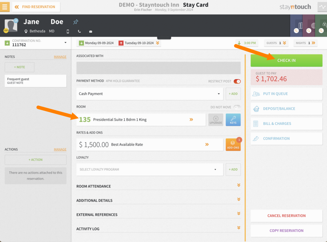Click the guest avatar photo

pos(11,26)
